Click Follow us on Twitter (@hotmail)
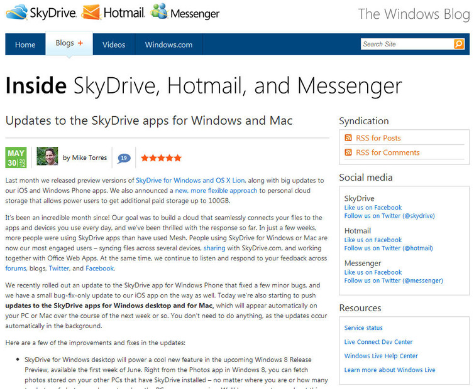 click(389, 248)
